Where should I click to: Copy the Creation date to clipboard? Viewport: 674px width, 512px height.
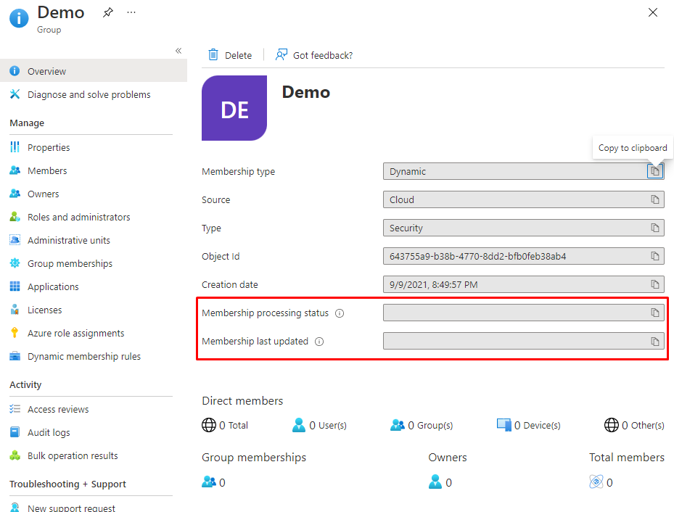[654, 284]
